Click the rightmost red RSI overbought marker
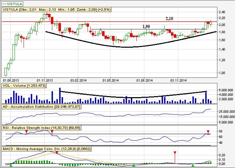Image resolution: width=235 pixels, height=168 pixels. click(208, 132)
